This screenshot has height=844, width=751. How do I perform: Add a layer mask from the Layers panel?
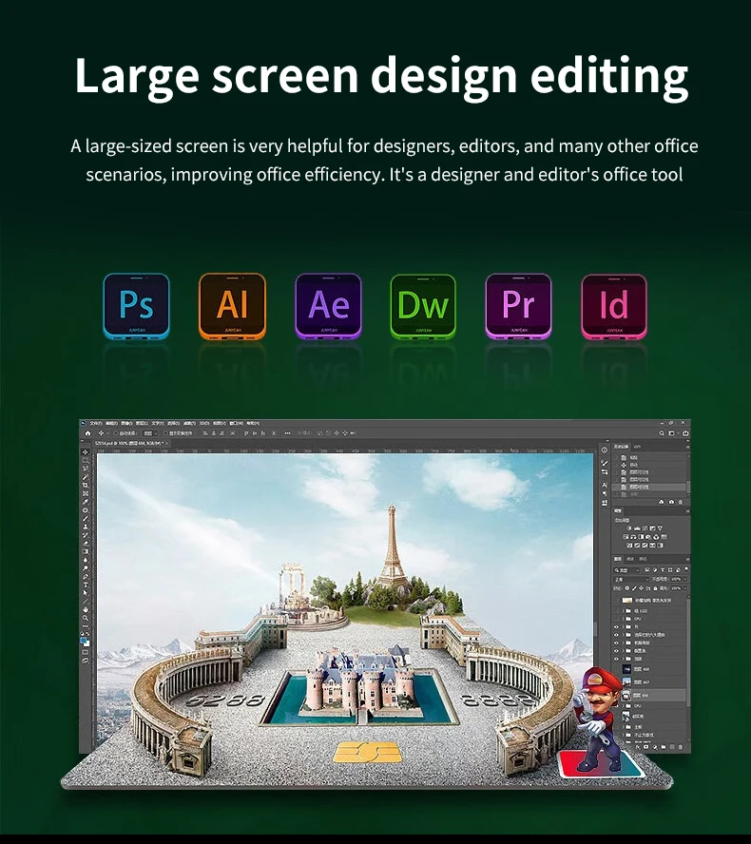point(646,746)
